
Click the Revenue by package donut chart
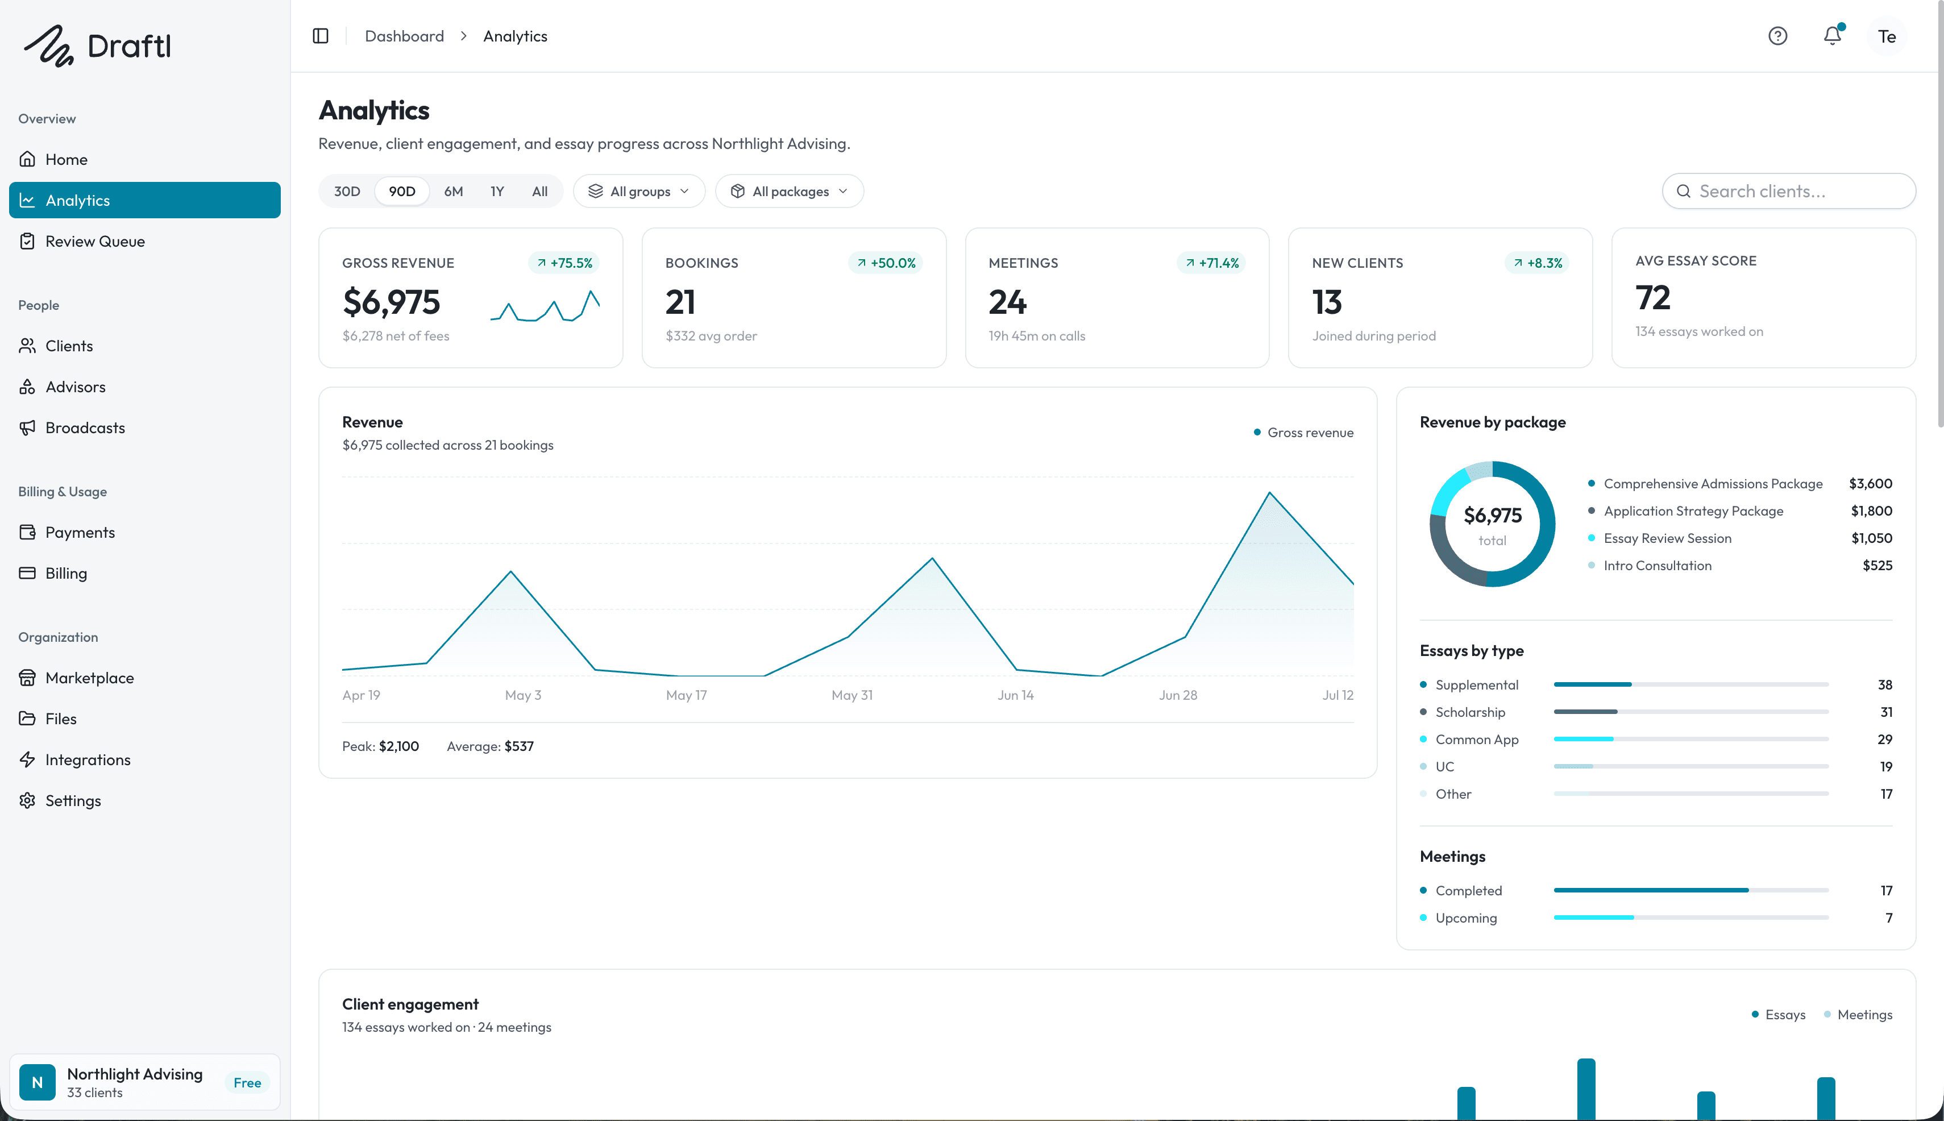(x=1492, y=524)
